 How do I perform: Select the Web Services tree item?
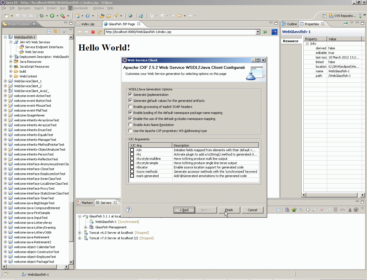pyautogui.click(x=34, y=52)
